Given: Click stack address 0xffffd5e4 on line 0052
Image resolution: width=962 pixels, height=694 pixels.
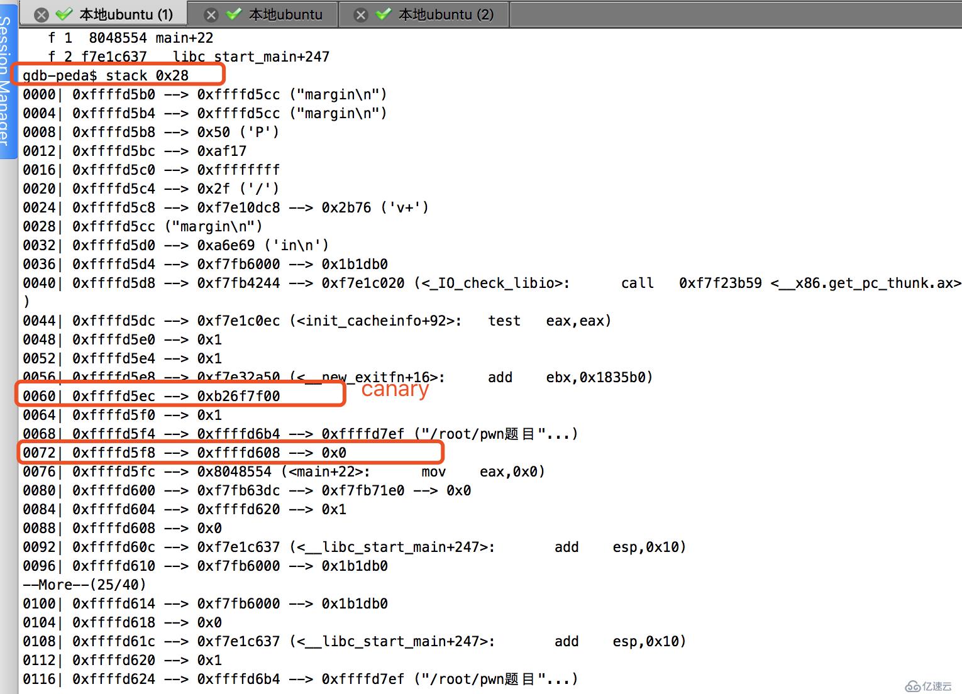Looking at the screenshot, I should coord(114,358).
